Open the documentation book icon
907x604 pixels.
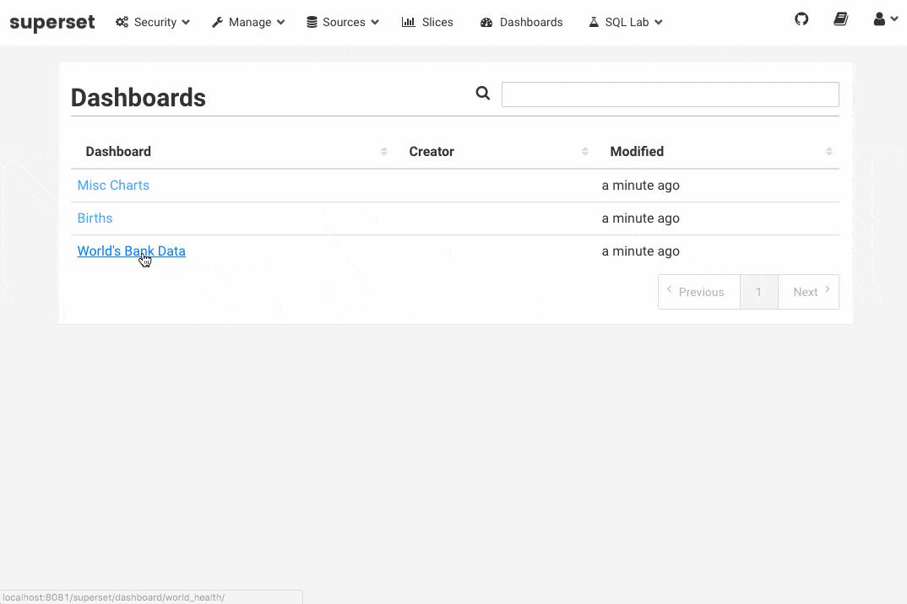(x=840, y=19)
